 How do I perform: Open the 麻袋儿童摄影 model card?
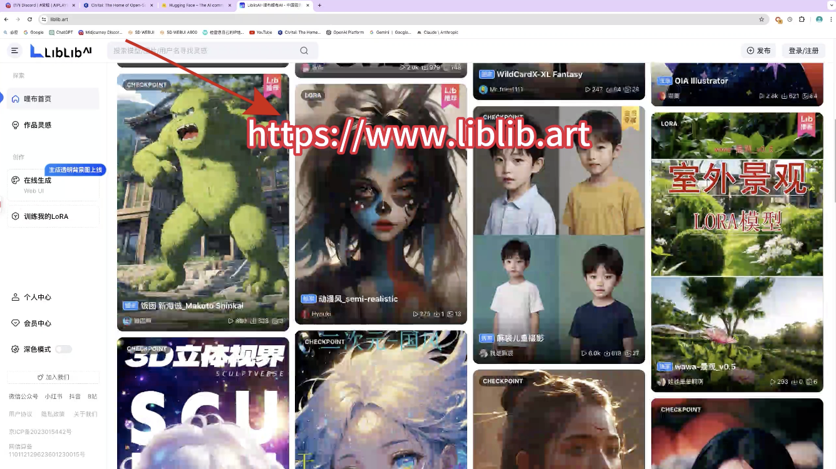coord(559,234)
